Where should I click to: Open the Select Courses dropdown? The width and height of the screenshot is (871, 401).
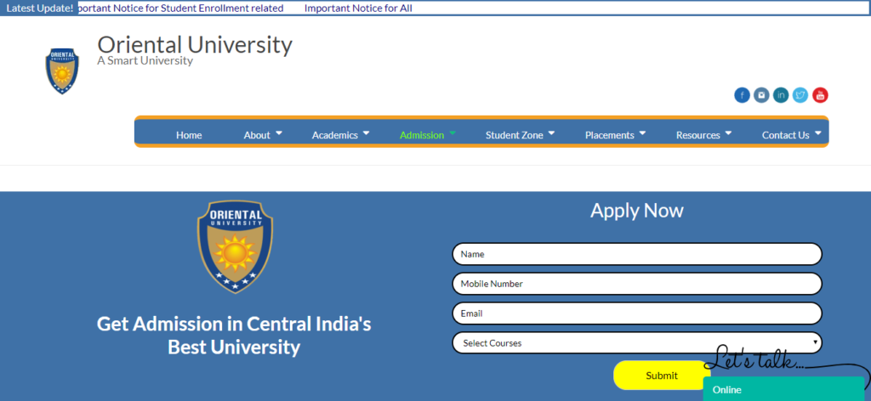637,342
